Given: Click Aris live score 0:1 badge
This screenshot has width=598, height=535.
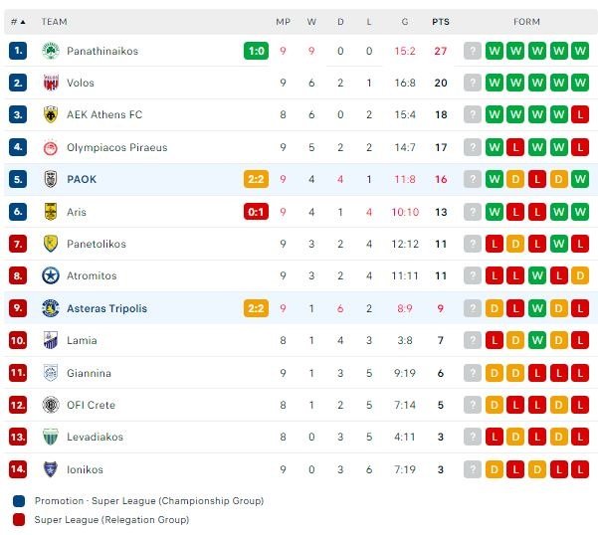Looking at the screenshot, I should (256, 212).
